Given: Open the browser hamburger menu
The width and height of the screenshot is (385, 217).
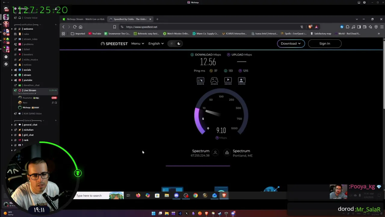Looking at the screenshot, I should [381, 27].
